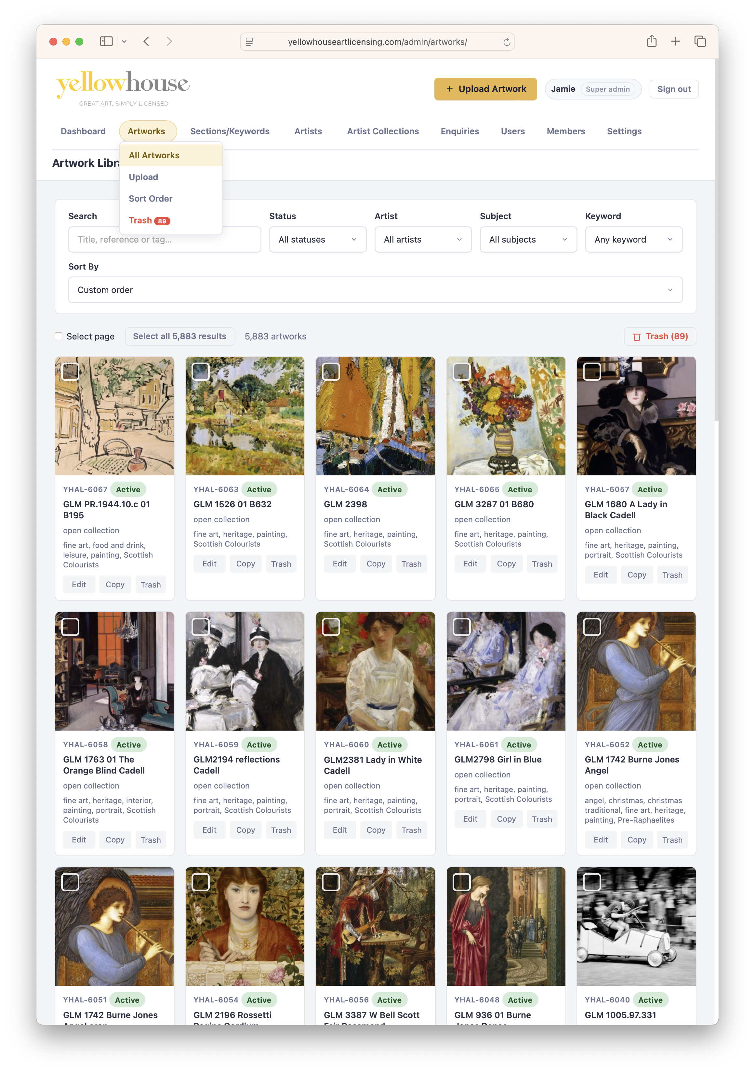Image resolution: width=755 pixels, height=1073 pixels.
Task: Show the tab overview icon
Action: [700, 42]
